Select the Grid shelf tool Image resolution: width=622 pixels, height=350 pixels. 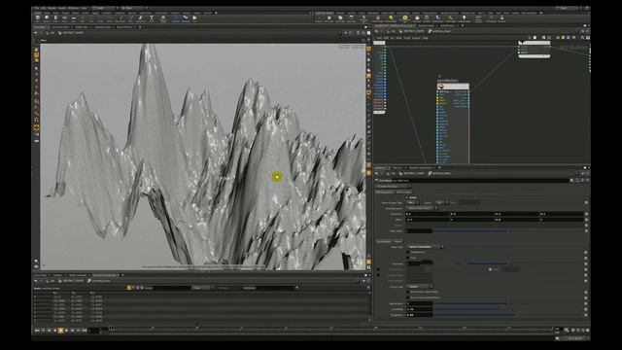[x=74, y=17]
